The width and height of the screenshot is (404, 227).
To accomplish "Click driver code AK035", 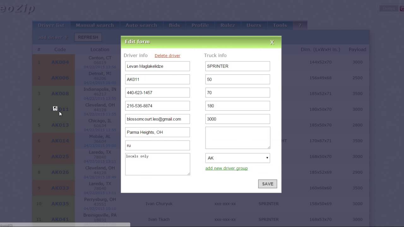I will [60, 204].
